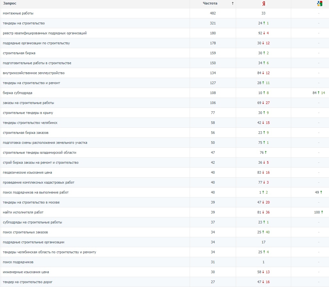This screenshot has width=329, height=287.
Task: Click Yandex position '25 ↑ 40' cell
Action: point(263,232)
